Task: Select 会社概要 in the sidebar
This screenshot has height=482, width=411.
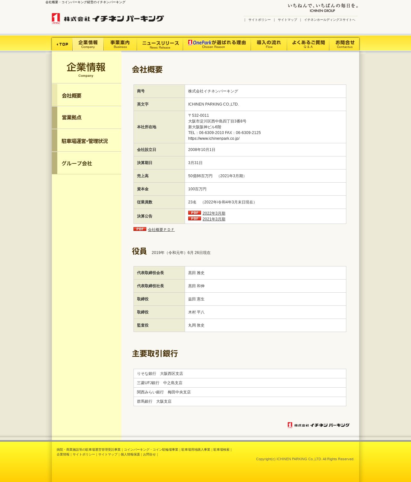Action: 86,95
